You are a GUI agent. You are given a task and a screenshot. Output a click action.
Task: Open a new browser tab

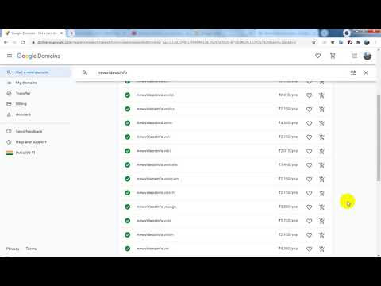click(71, 33)
